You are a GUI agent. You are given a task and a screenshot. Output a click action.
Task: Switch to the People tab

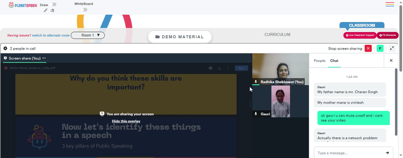[320, 60]
